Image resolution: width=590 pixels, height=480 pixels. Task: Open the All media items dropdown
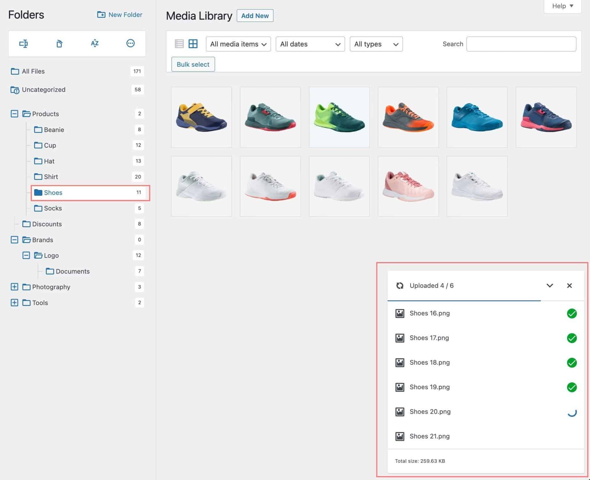(238, 44)
